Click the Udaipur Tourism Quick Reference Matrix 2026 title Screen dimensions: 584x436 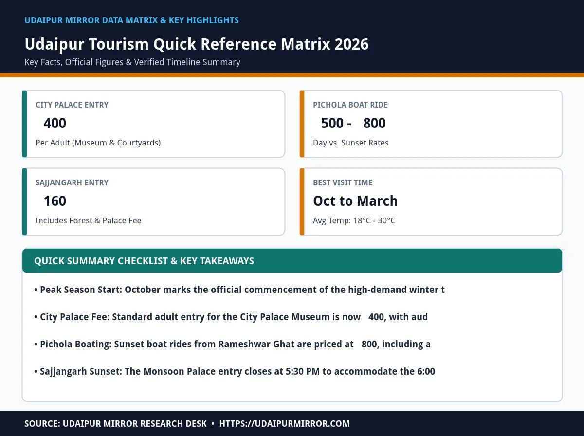[197, 44]
